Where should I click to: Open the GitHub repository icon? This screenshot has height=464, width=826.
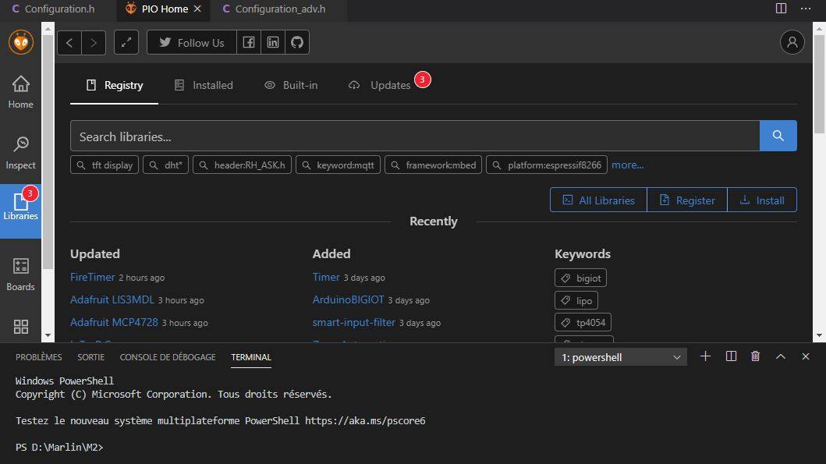(x=297, y=43)
